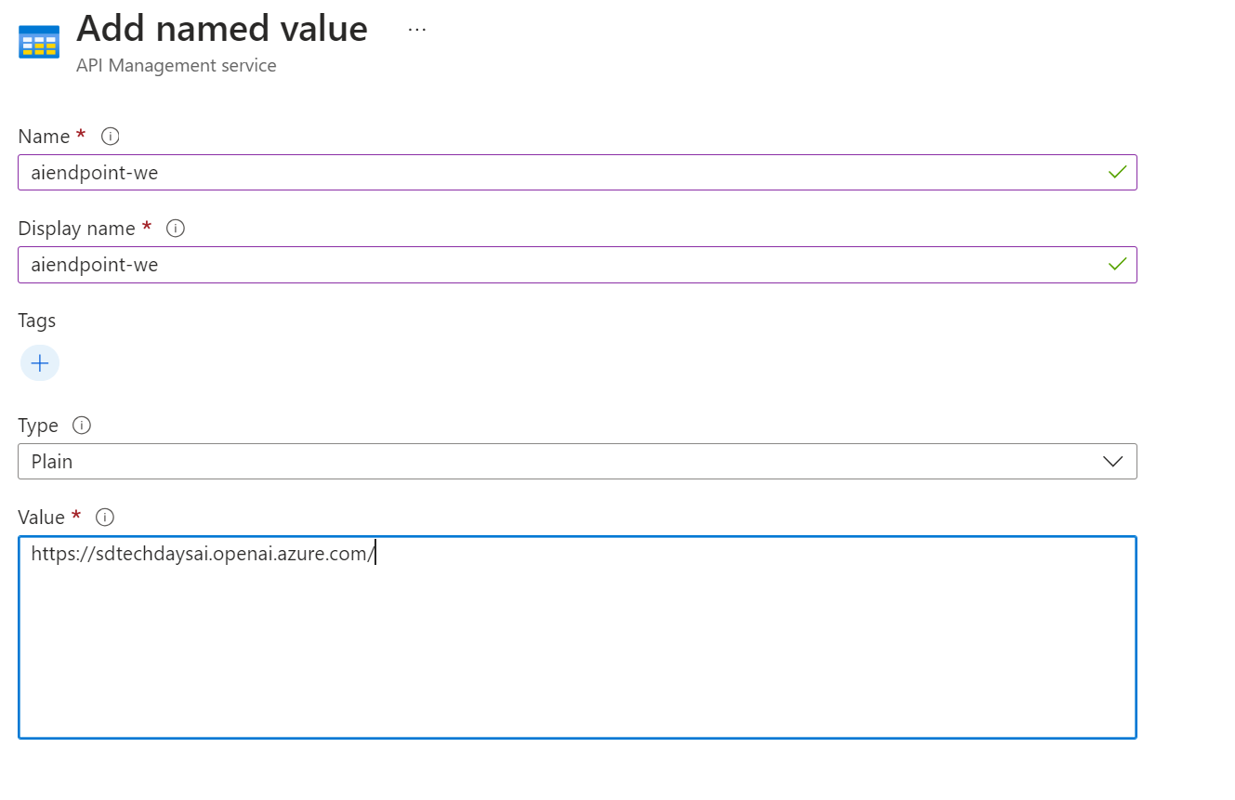This screenshot has width=1235, height=800.
Task: Open the ellipsis more options menu
Action: point(417,30)
